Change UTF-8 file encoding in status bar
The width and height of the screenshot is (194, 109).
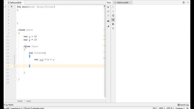pyautogui.click(x=170, y=108)
